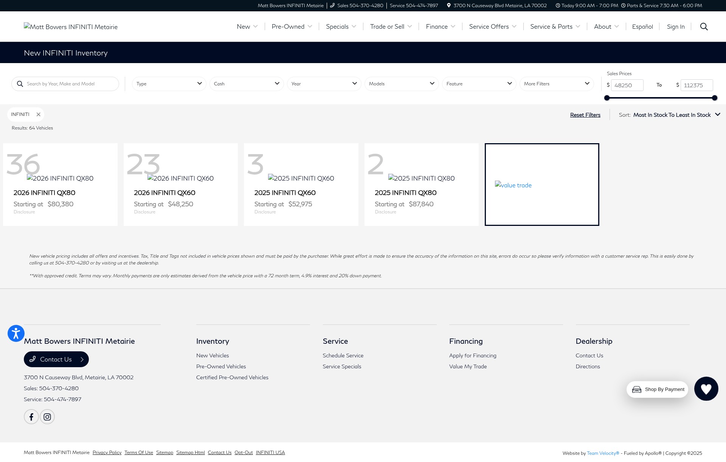
Task: Open the Service Offers menu
Action: (493, 26)
